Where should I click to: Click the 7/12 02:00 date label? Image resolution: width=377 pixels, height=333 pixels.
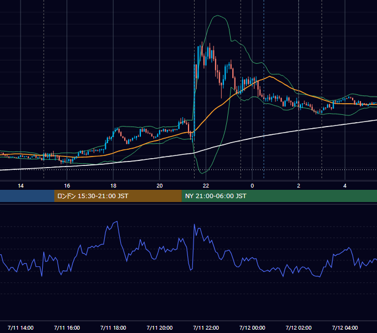pyautogui.click(x=299, y=327)
